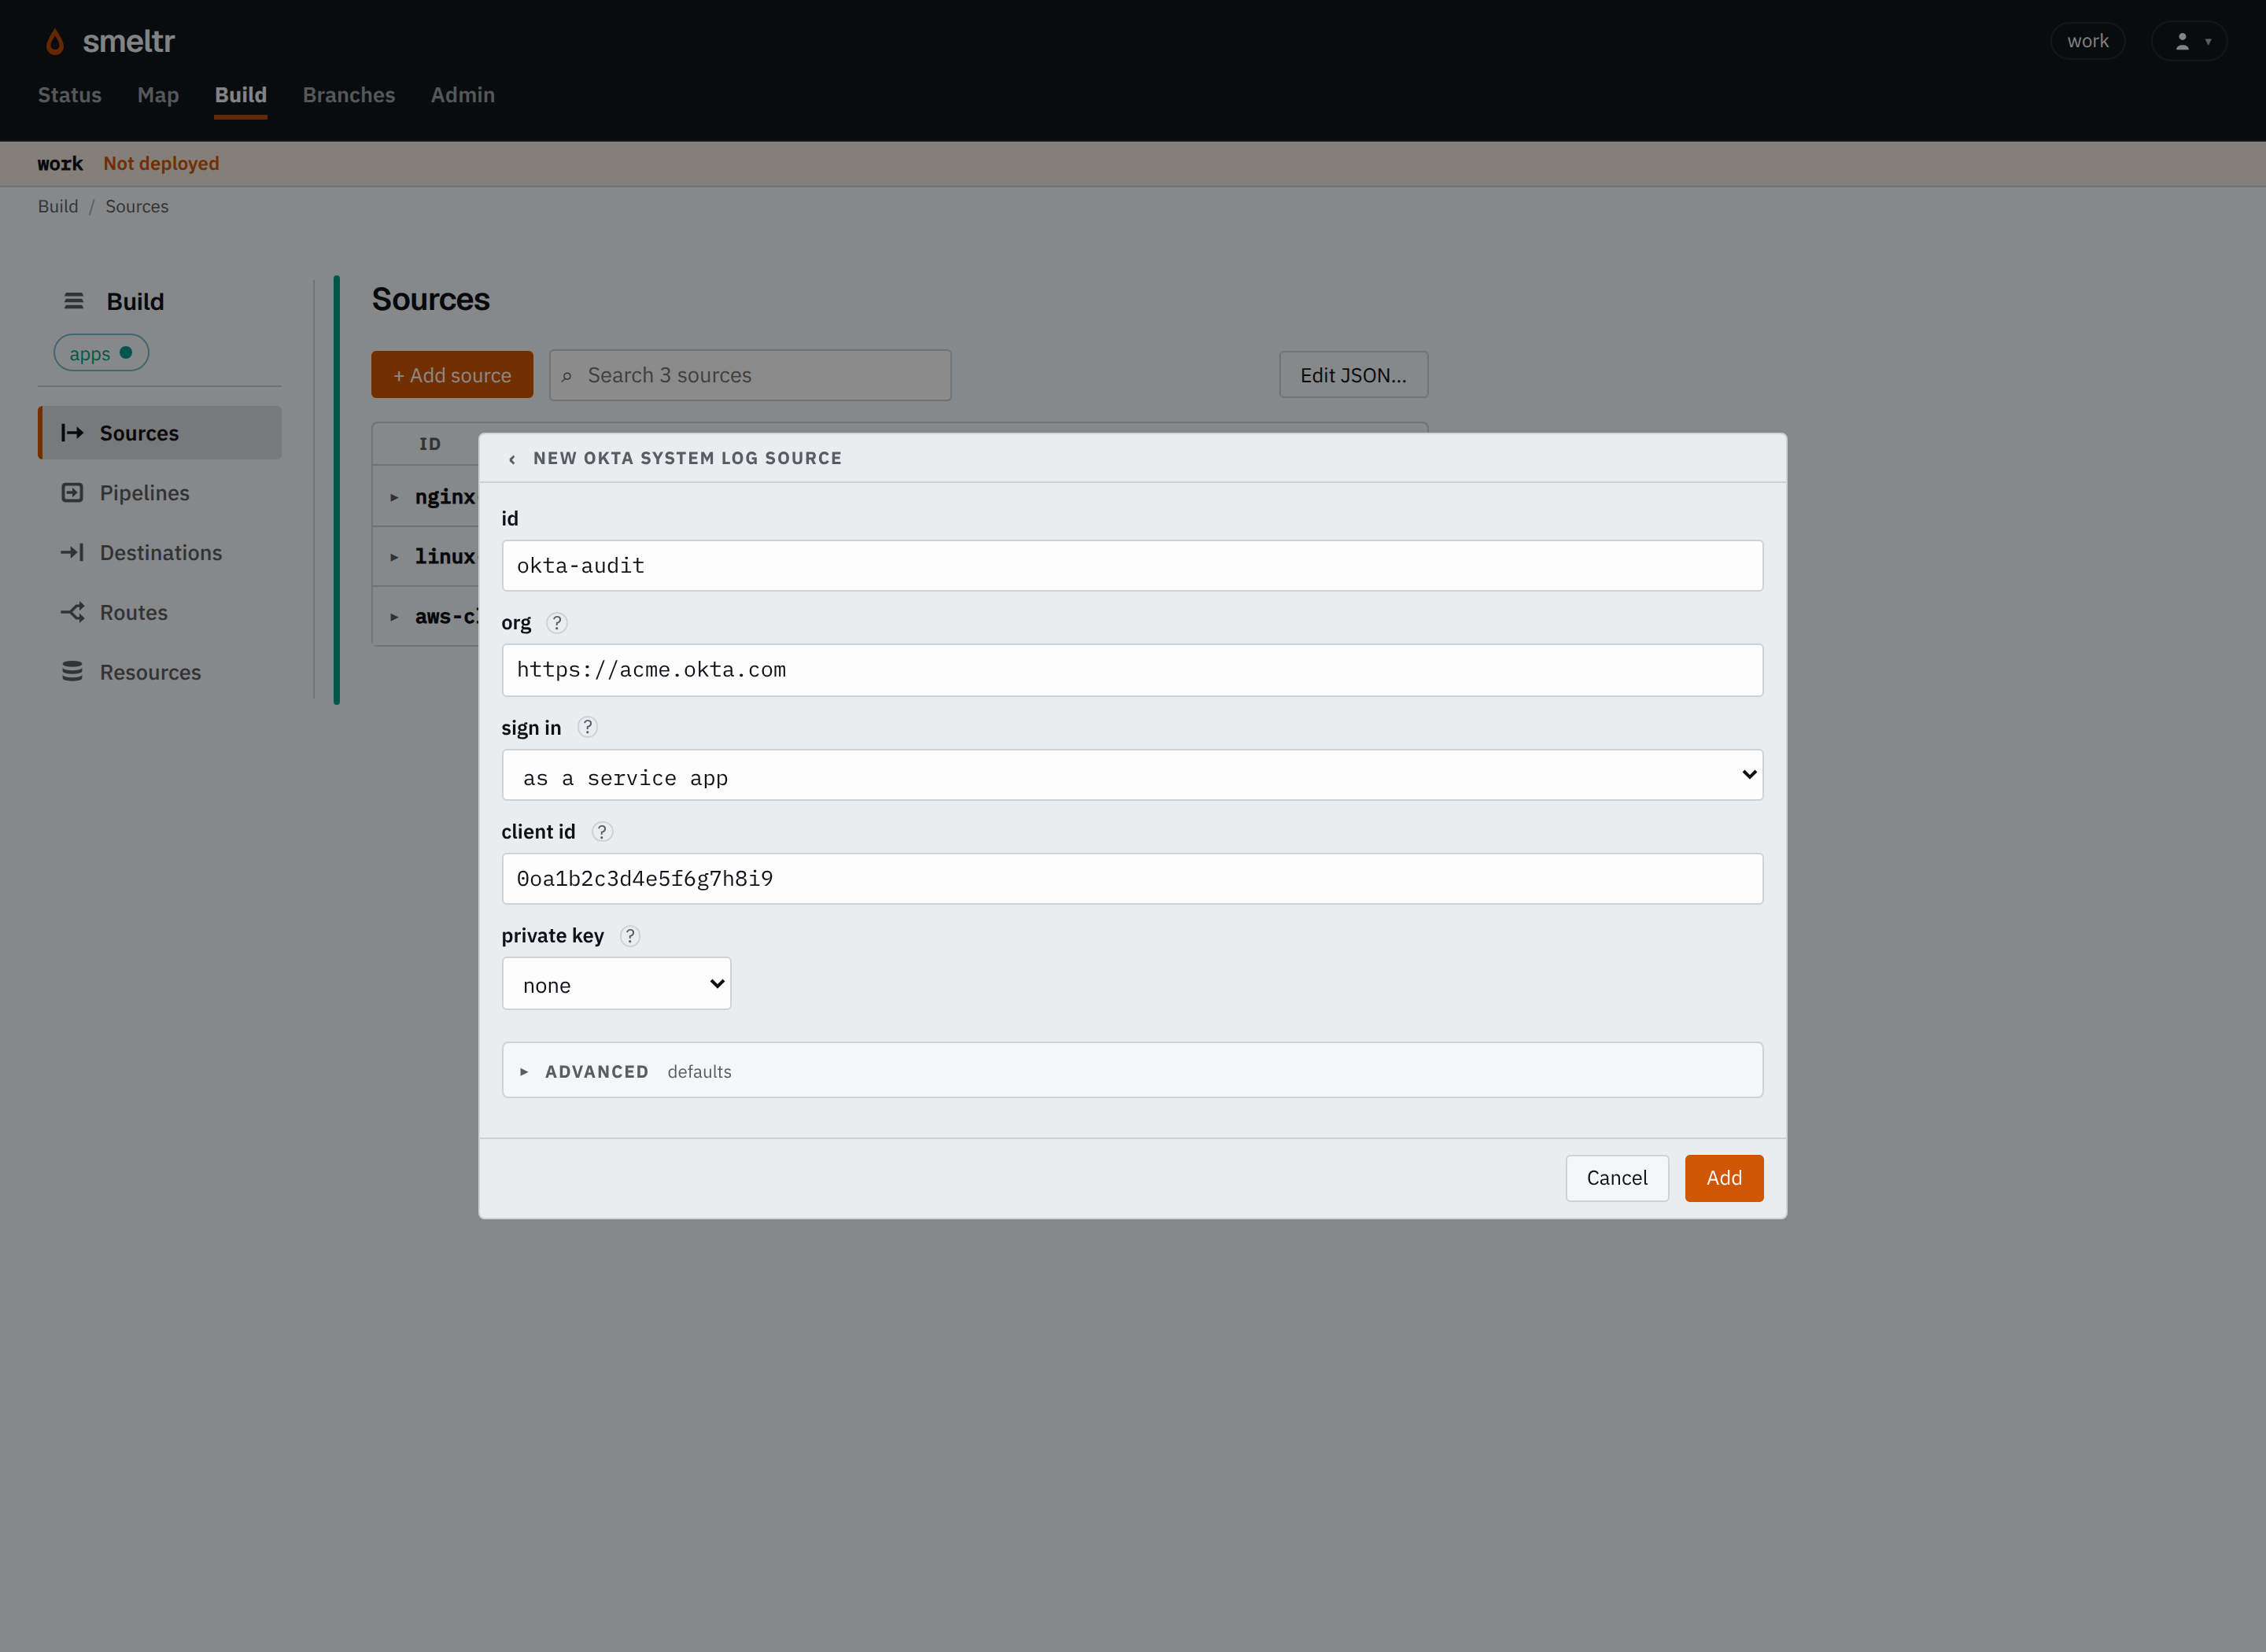Open help for the client id field
This screenshot has width=2266, height=1652.
602,832
